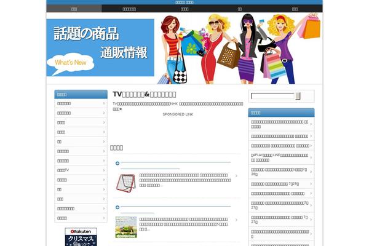Open the sidebar category ending in TV
The width and height of the screenshot is (369, 246).
pos(81,170)
